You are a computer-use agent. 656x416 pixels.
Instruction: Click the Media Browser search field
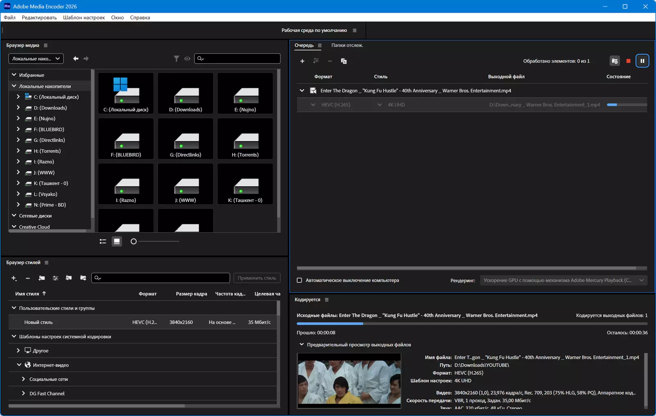click(x=237, y=59)
